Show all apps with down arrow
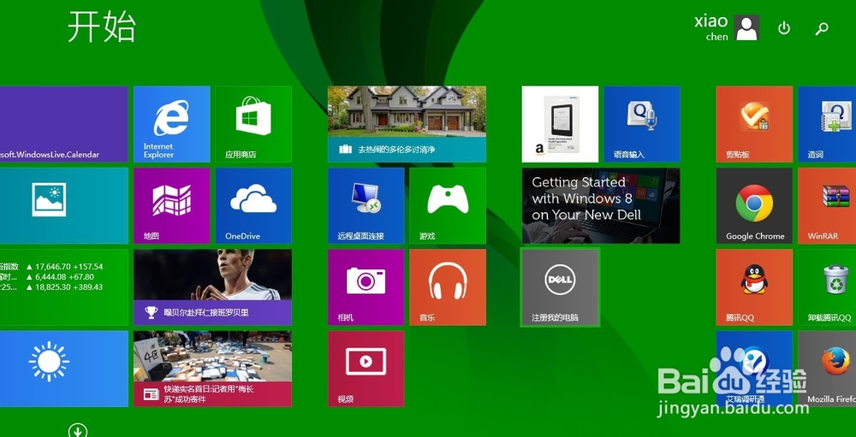The width and height of the screenshot is (856, 437). click(78, 430)
